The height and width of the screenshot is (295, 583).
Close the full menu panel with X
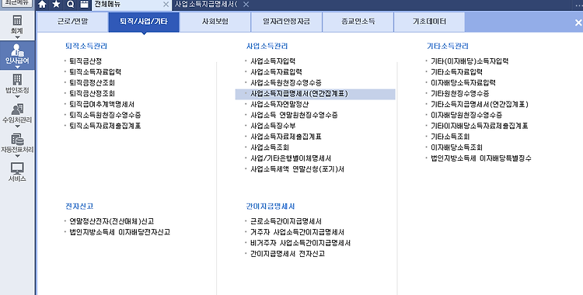click(578, 23)
